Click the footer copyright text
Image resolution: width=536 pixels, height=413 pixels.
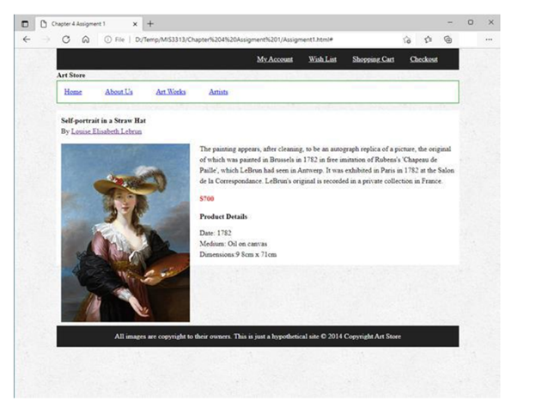pyautogui.click(x=258, y=337)
